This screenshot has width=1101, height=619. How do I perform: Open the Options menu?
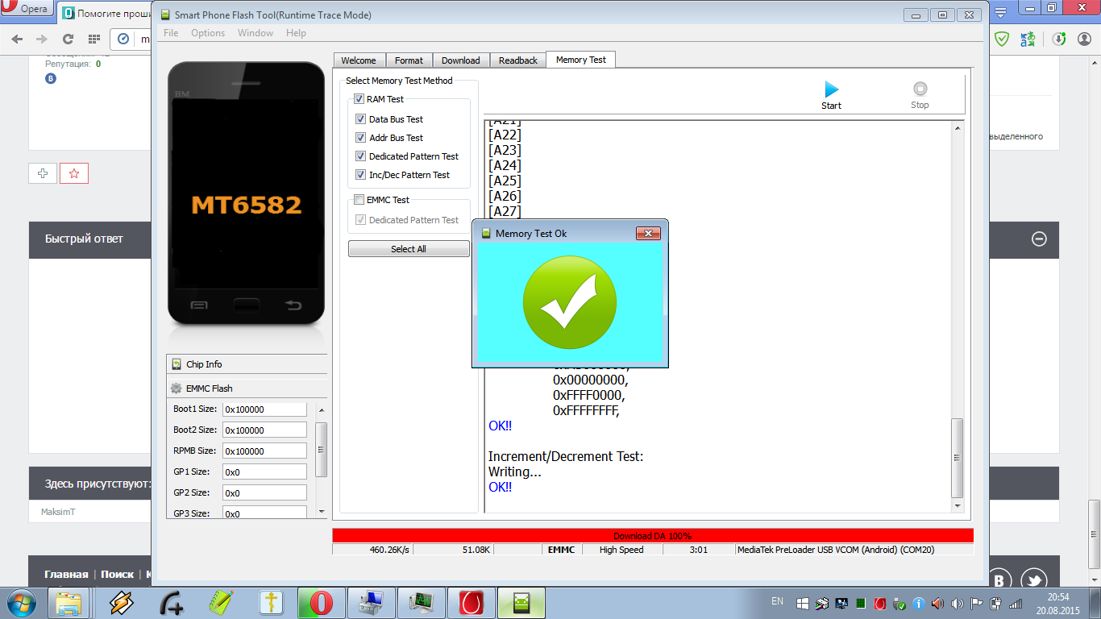pos(208,33)
